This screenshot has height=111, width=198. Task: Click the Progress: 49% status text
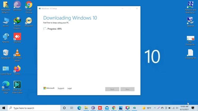[54, 29]
